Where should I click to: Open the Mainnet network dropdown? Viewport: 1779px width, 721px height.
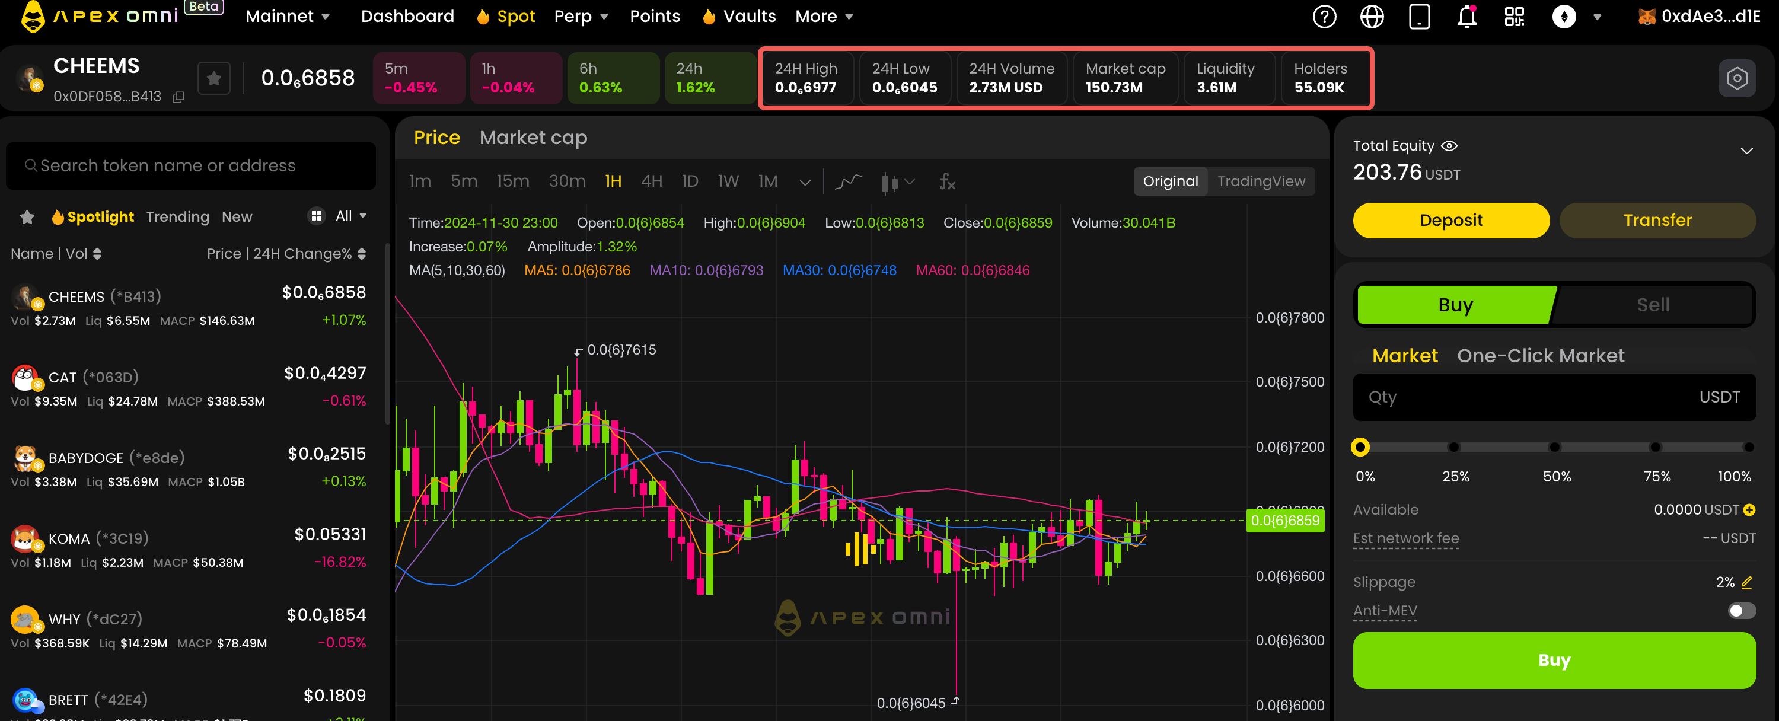click(x=287, y=17)
